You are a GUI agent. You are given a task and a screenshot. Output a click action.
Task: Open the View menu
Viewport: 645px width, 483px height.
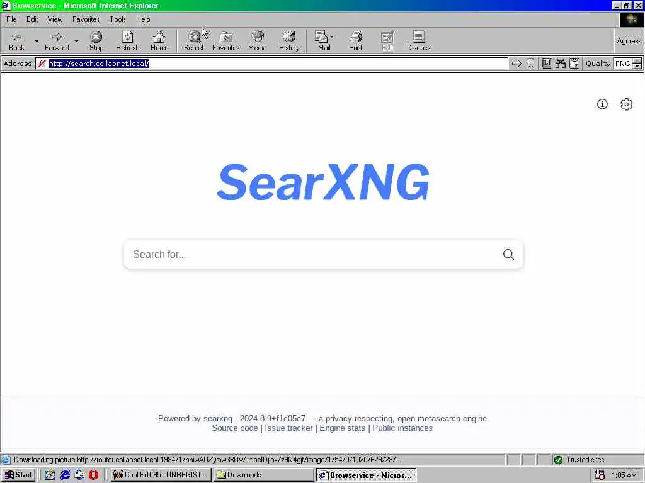coord(55,19)
